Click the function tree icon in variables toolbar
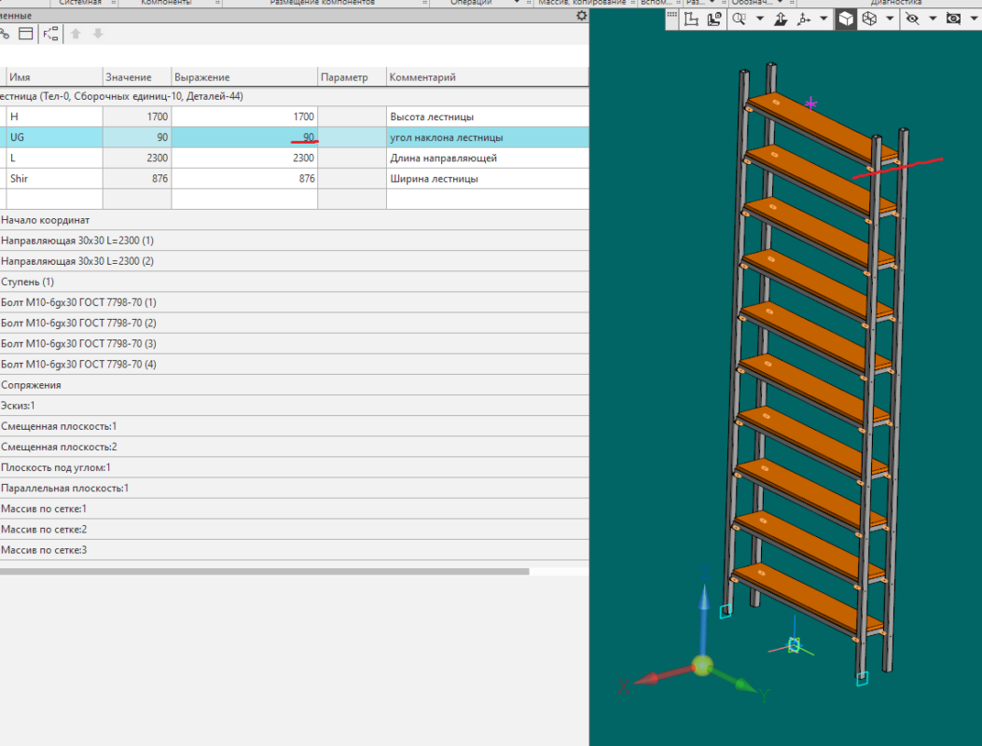Viewport: 982px width, 746px height. (x=50, y=34)
